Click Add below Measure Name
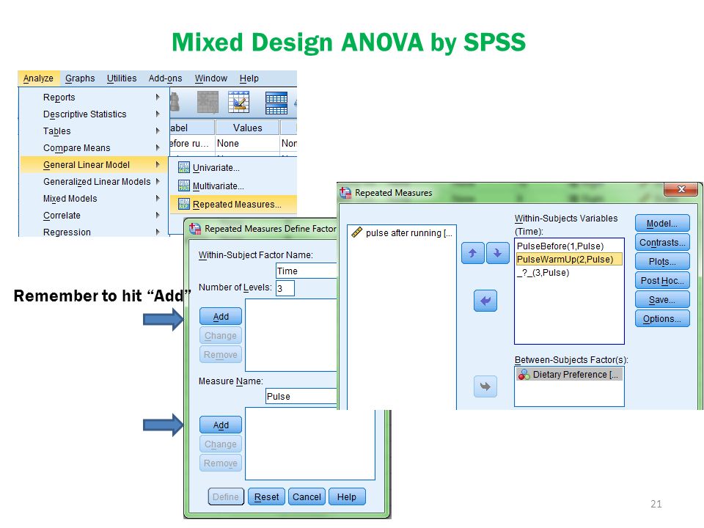 [221, 425]
